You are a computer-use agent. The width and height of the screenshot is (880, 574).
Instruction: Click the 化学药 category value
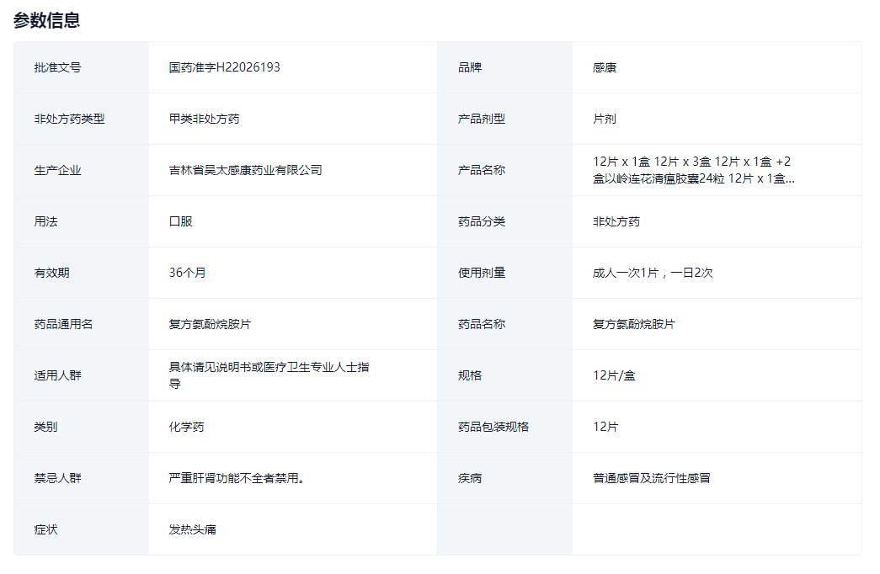(186, 427)
